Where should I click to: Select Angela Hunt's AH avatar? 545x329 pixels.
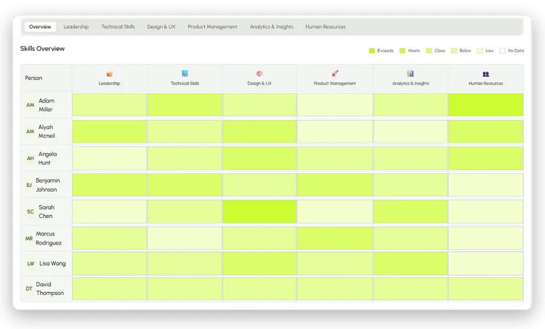(30, 158)
